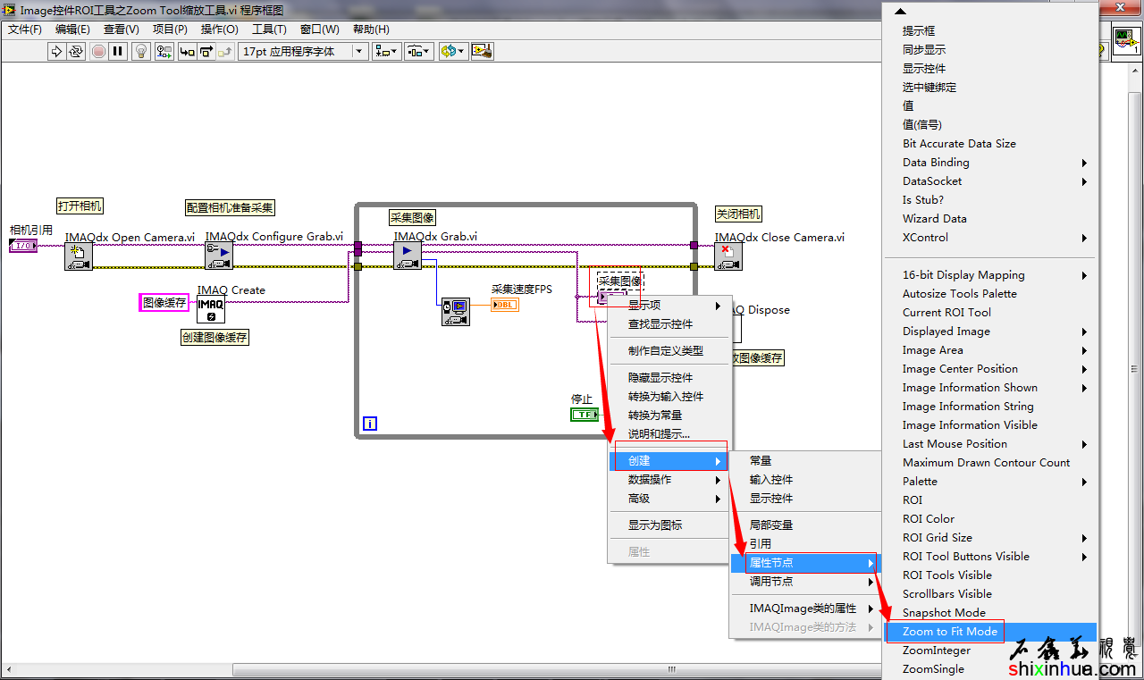Viewport: 1144px width, 680px height.
Task: Select the IMAQdx Configure Grab.vi node
Action: 219,257
